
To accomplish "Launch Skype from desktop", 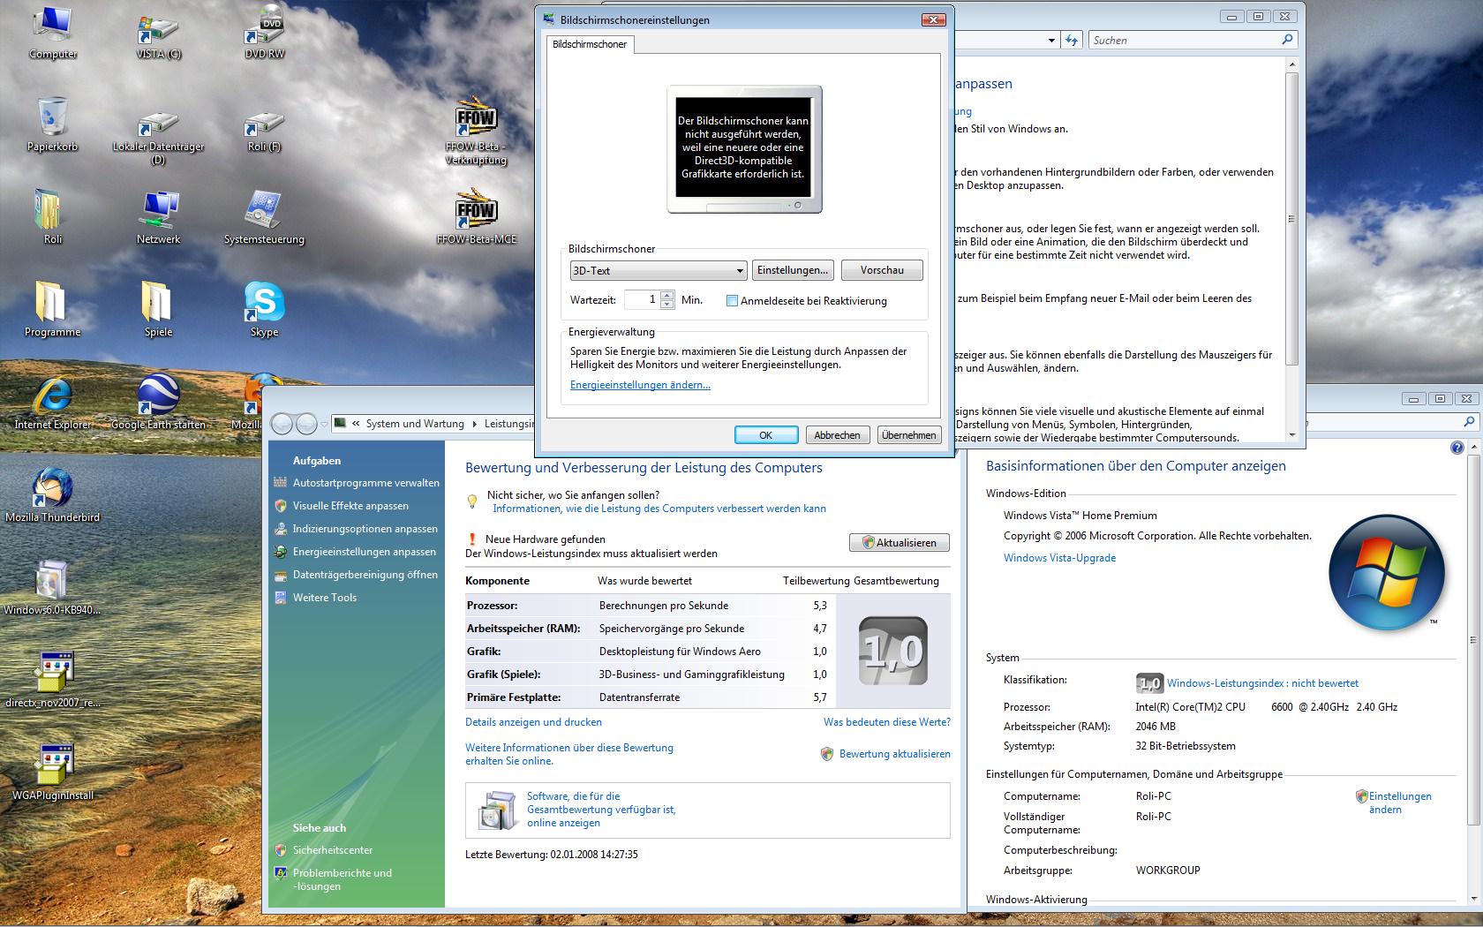I will (x=264, y=310).
